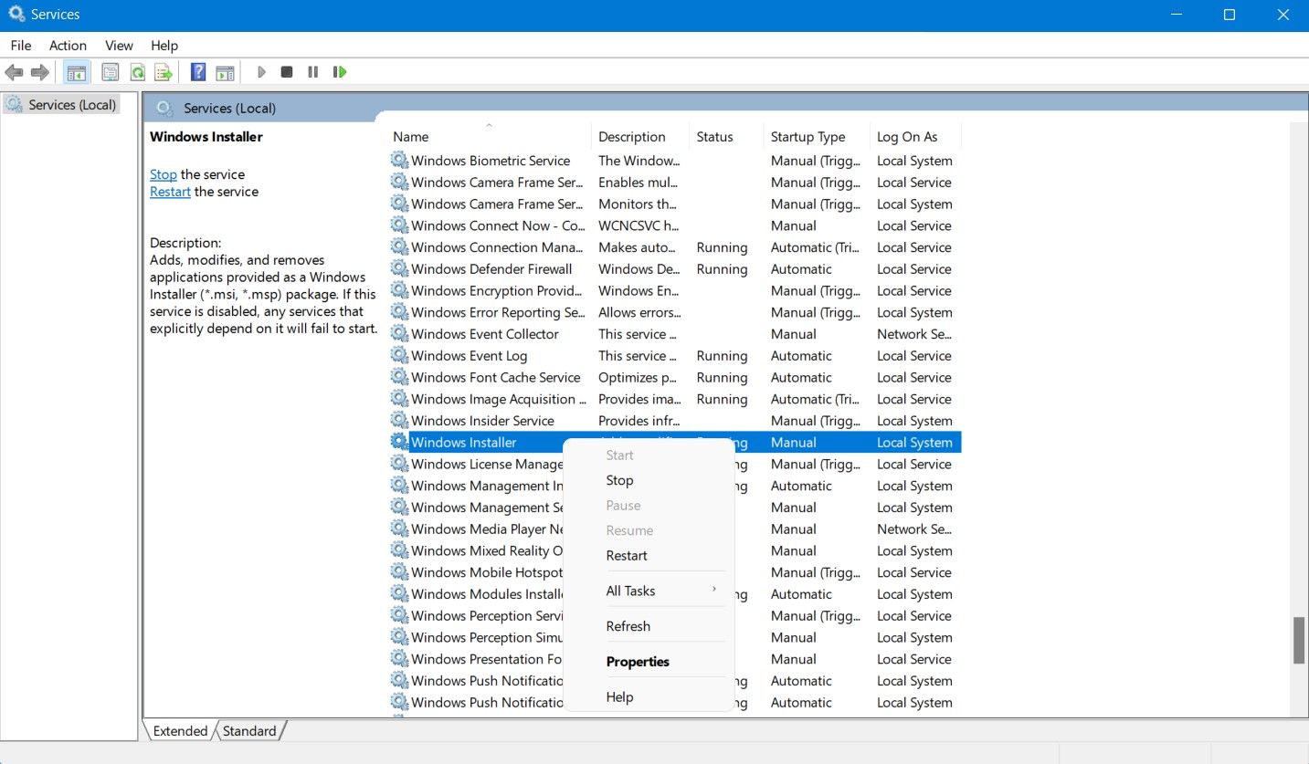Stop the service with the black square toolbar icon

click(x=286, y=71)
